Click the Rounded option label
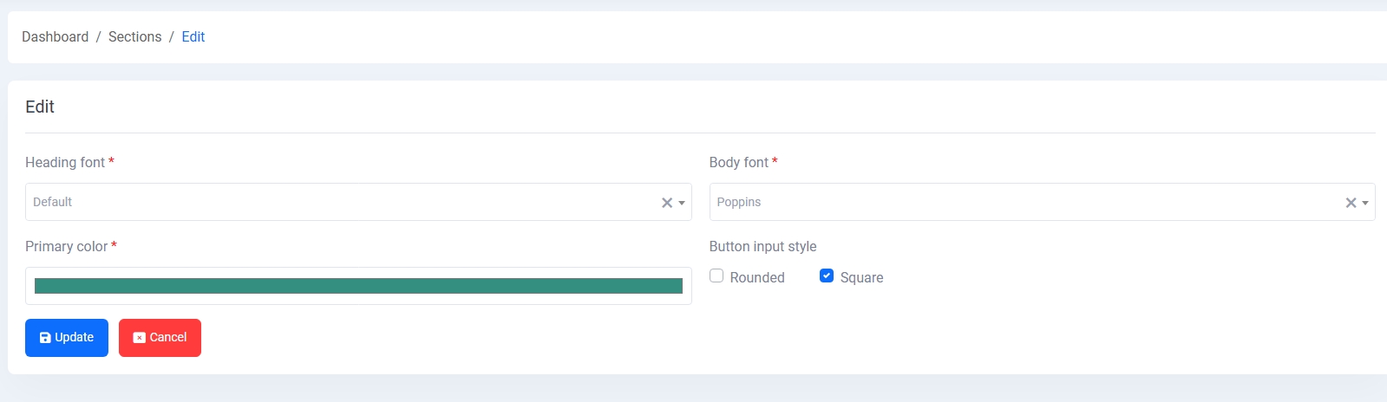The image size is (1387, 402). point(756,277)
